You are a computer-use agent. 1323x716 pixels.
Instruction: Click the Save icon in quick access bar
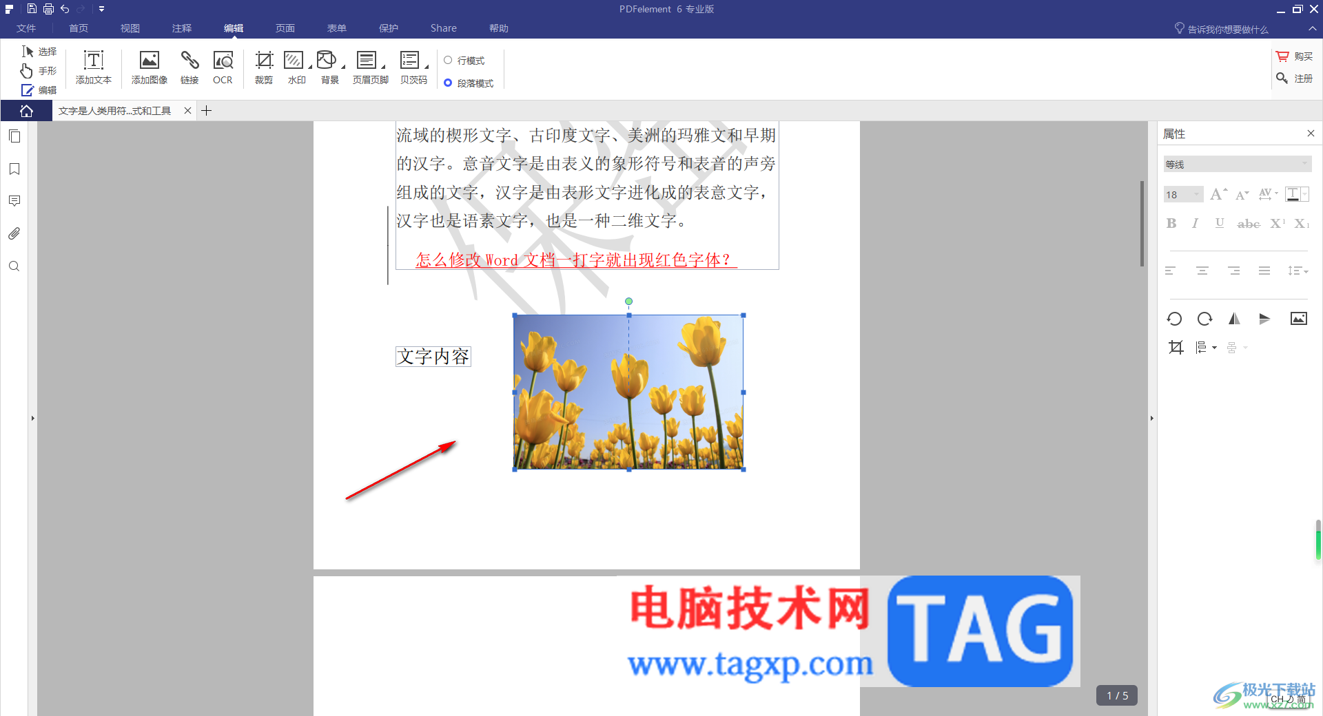click(x=32, y=9)
